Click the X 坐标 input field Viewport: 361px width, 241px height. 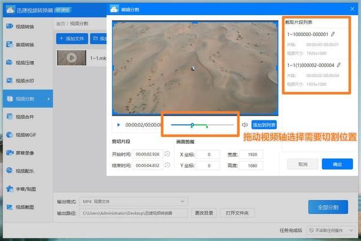pyautogui.click(x=208, y=154)
